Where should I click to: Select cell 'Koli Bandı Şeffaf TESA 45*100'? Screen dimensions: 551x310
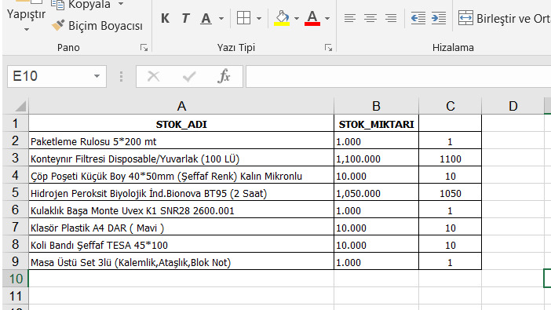[x=181, y=244]
